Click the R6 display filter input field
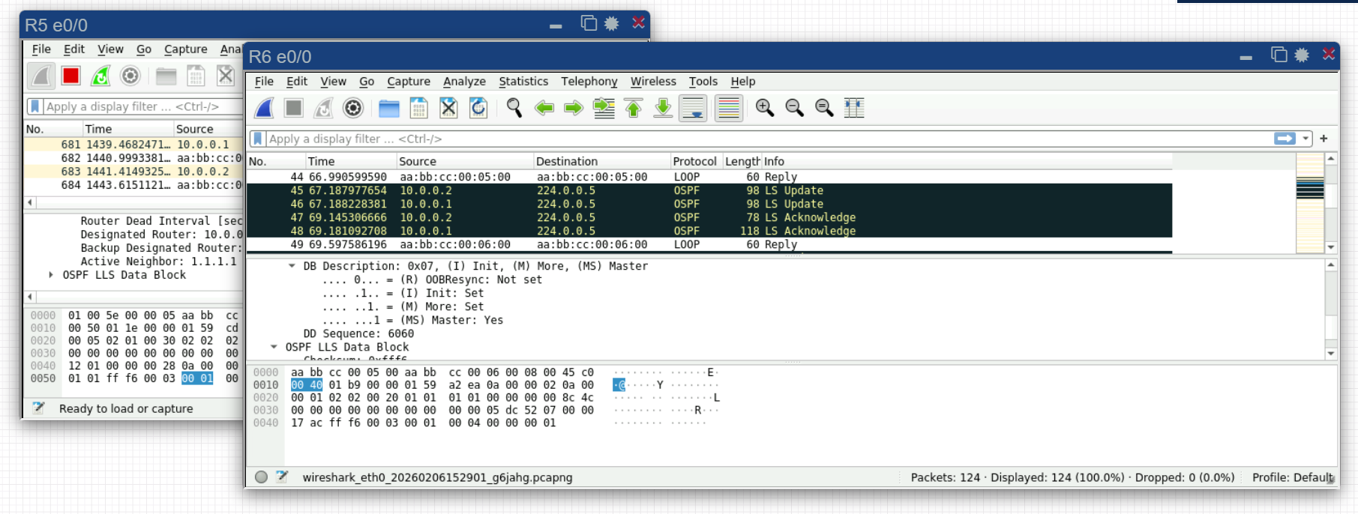This screenshot has width=1358, height=514. 750,139
